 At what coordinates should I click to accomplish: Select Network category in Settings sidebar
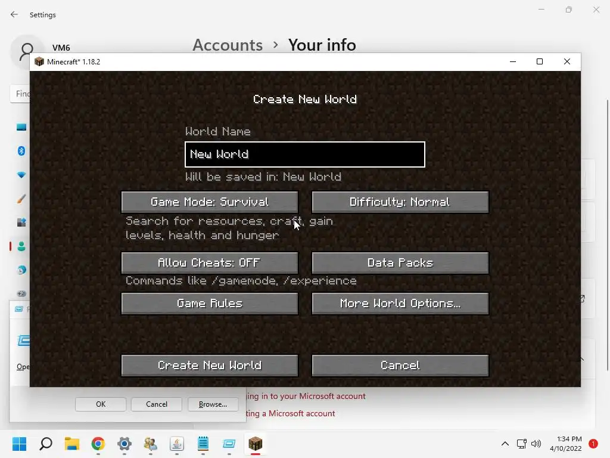coord(21,175)
